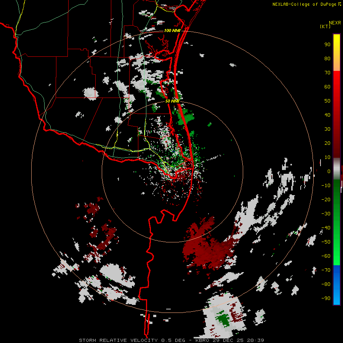Viewport: 343px width, 343px height.
Task: Click the 50 value on velocity scale
Action: pyautogui.click(x=327, y=101)
